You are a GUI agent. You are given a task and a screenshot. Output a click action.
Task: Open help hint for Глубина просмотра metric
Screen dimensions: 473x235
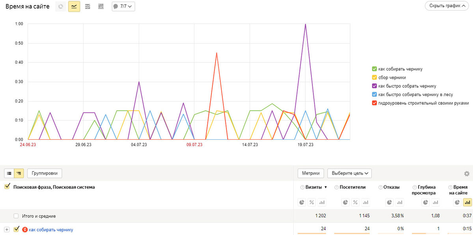coord(414,187)
